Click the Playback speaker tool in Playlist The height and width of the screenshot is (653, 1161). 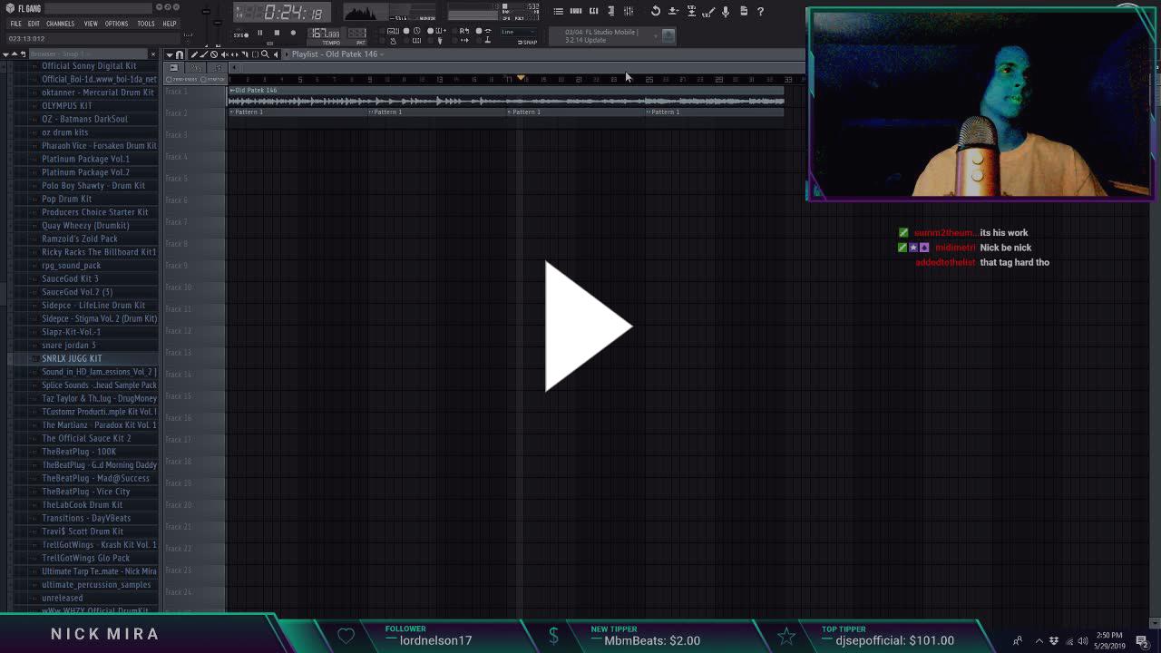(x=276, y=54)
